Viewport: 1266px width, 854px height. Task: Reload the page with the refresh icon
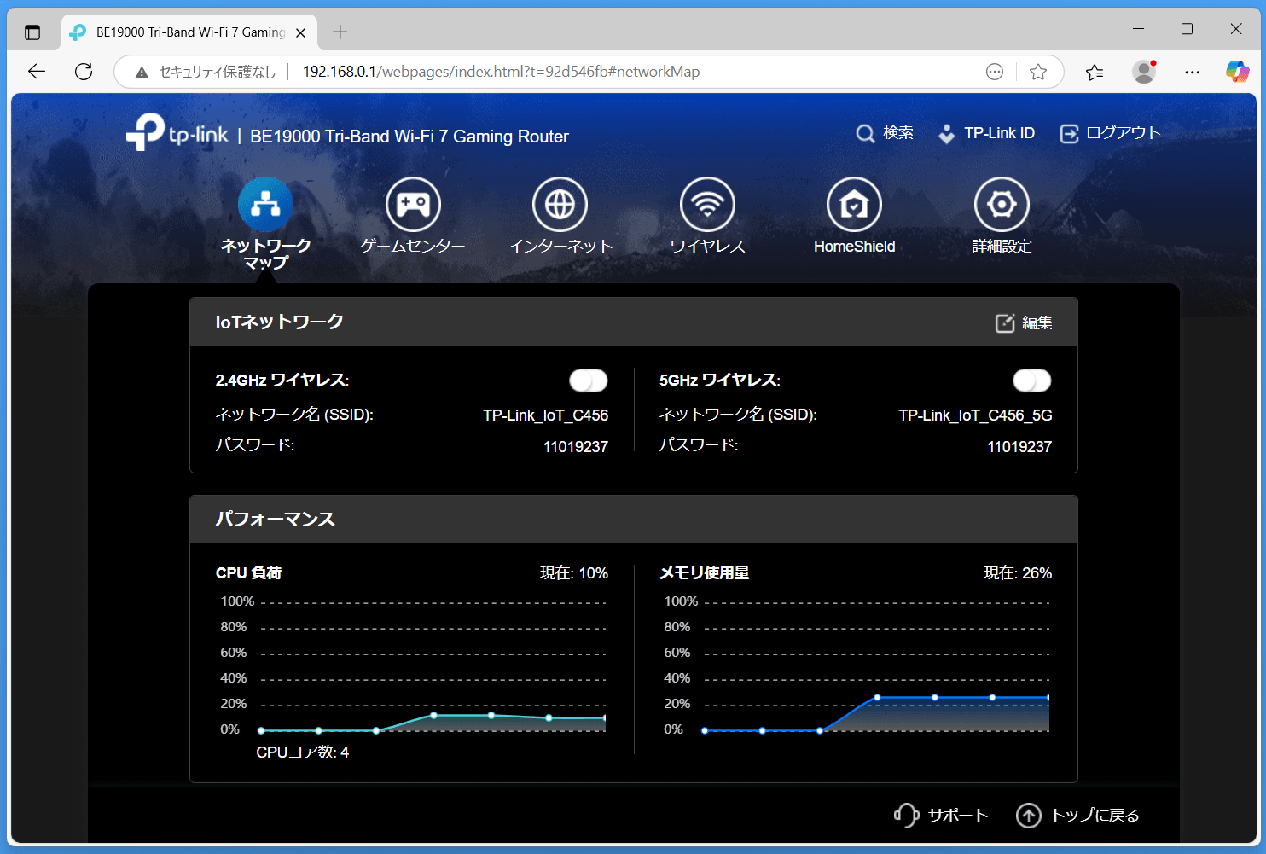point(84,72)
